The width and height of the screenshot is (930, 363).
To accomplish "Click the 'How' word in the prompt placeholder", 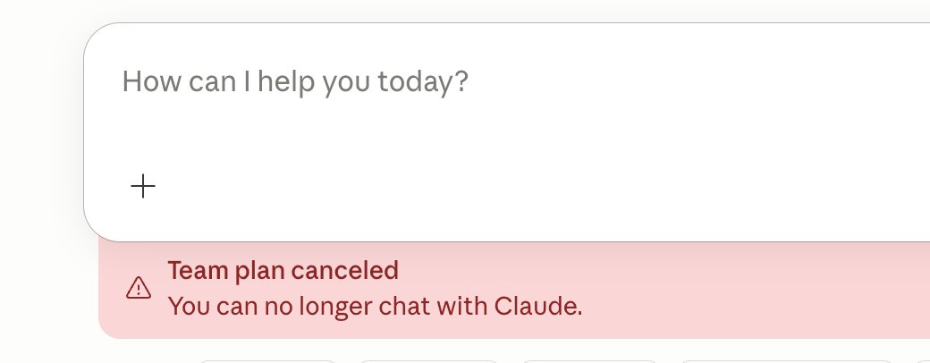I will 143,83.
